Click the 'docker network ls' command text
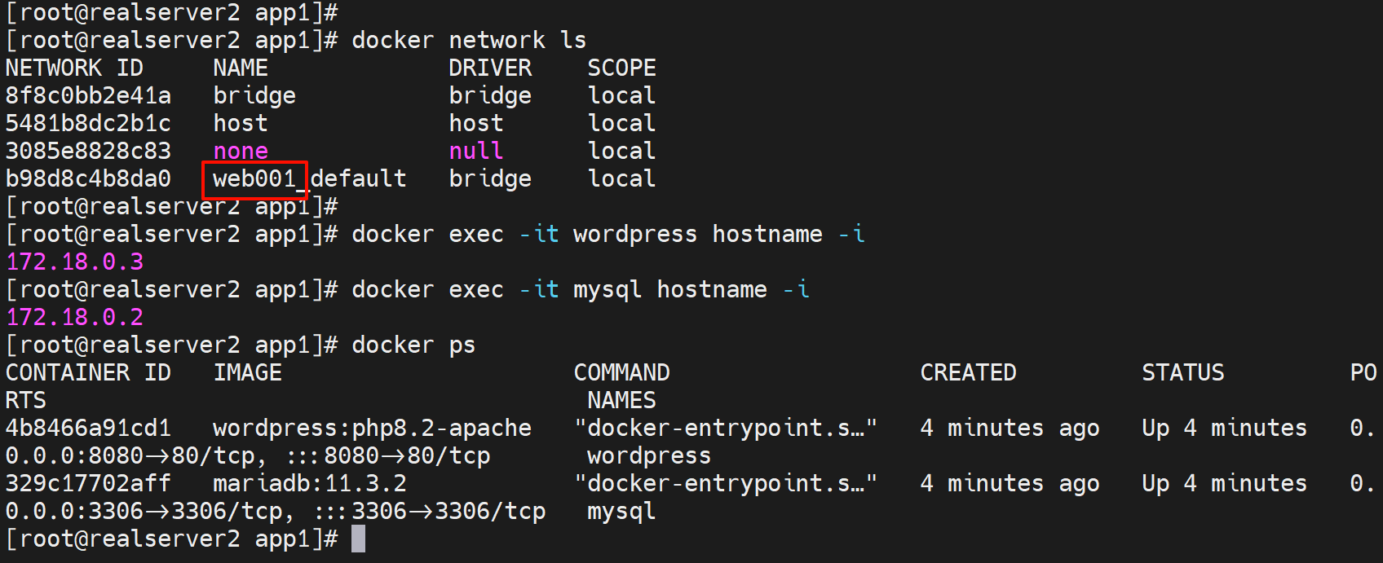This screenshot has width=1383, height=563. 469,41
